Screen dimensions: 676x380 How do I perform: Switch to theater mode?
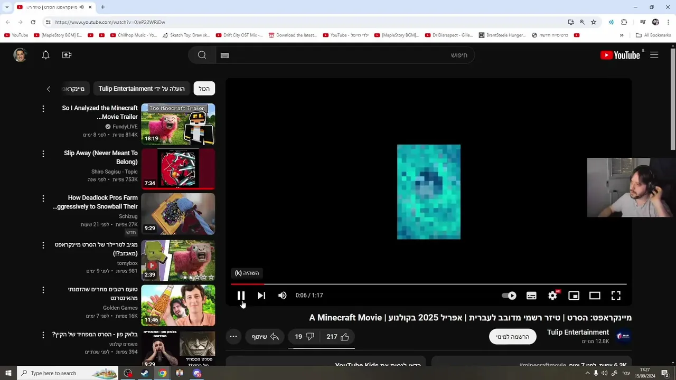point(595,296)
